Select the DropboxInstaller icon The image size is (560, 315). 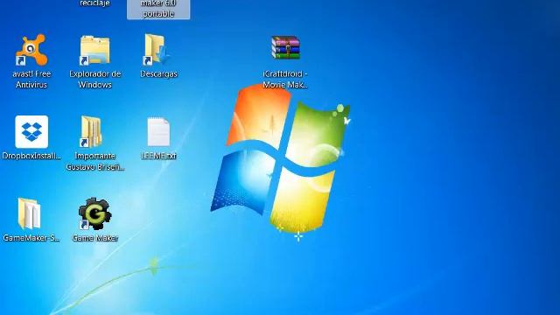pos(31,132)
